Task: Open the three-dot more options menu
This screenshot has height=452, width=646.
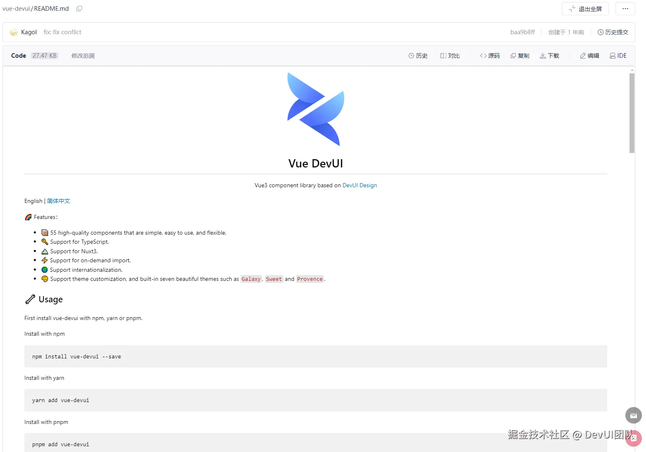Action: (x=625, y=9)
